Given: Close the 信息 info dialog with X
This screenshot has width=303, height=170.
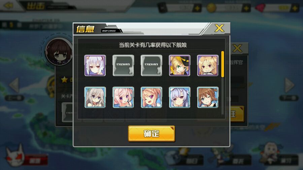Looking at the screenshot, I should [x=219, y=29].
